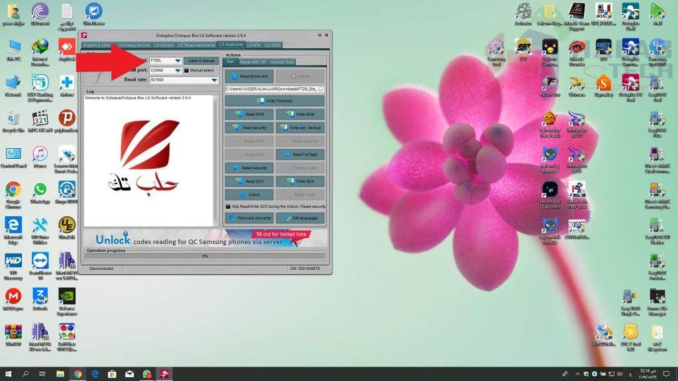Viewport: 678px width, 381px height.
Task: Open iTunes desktop shortcut
Action: [x=40, y=157]
